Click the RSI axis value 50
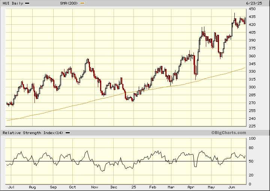This screenshot has height=191, width=270. [x=251, y=161]
